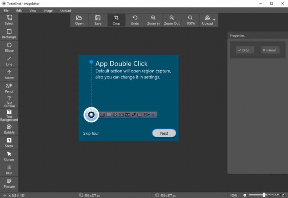Select the Bubble tool
Screen dimensions: 288x198
(x=9, y=129)
